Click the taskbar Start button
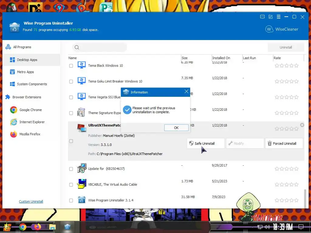The height and width of the screenshot is (233, 311). pos(7,227)
